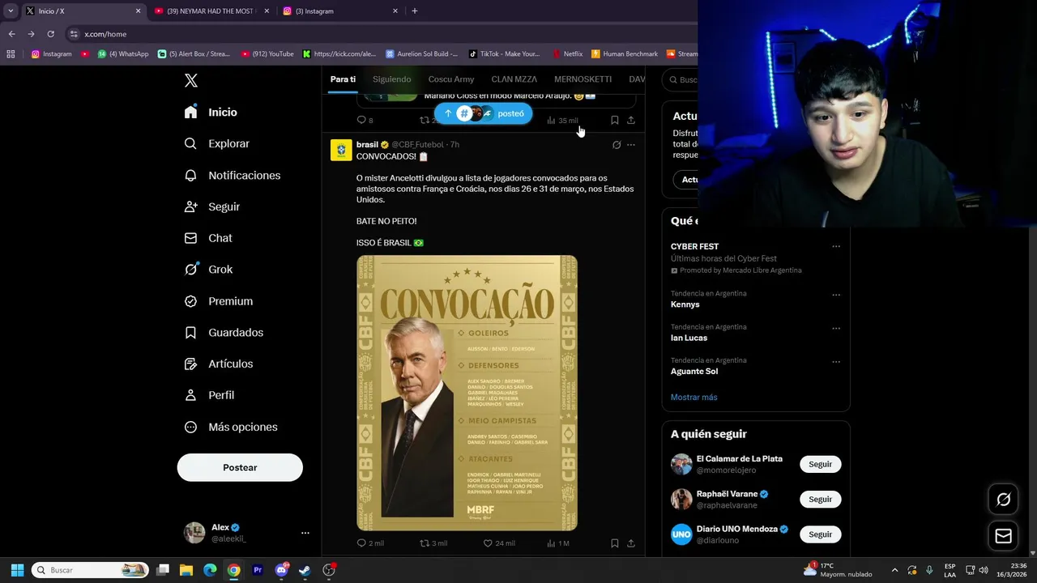
Task: Click the search box Buscar on X
Action: point(681,79)
